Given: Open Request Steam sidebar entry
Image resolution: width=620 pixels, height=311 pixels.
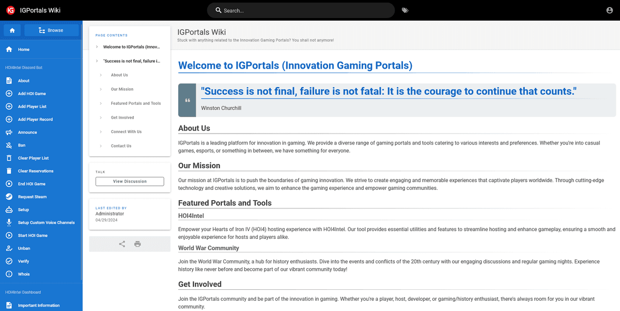Looking at the screenshot, I should (41, 197).
